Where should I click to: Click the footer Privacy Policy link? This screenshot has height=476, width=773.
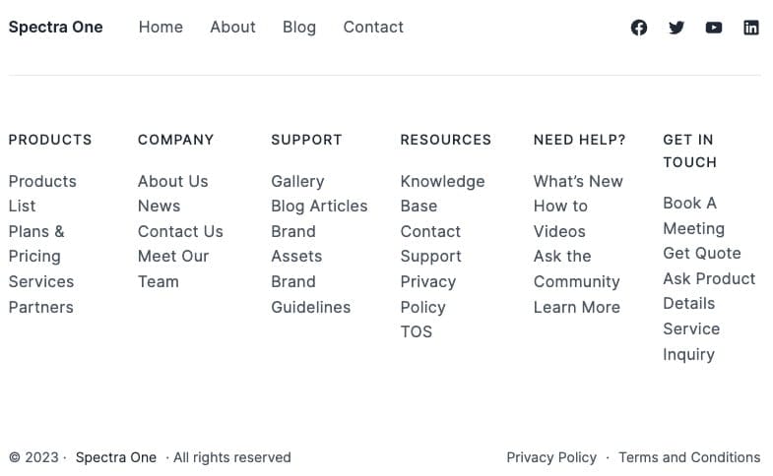click(x=551, y=457)
